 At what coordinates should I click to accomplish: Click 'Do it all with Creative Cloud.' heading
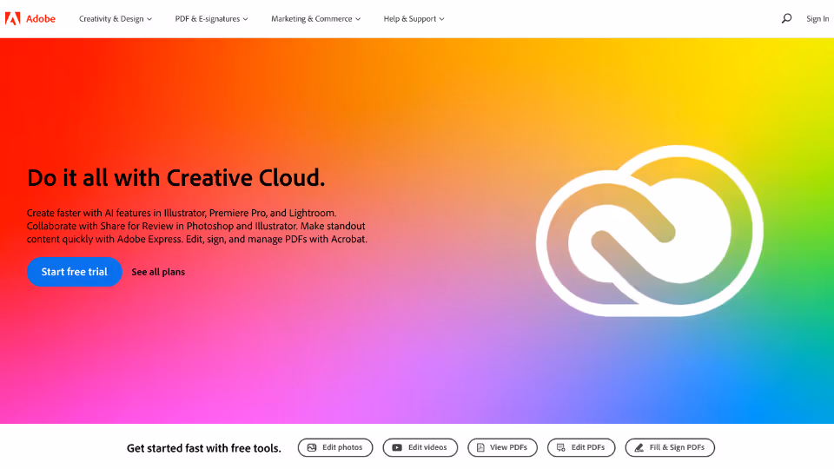coord(176,177)
